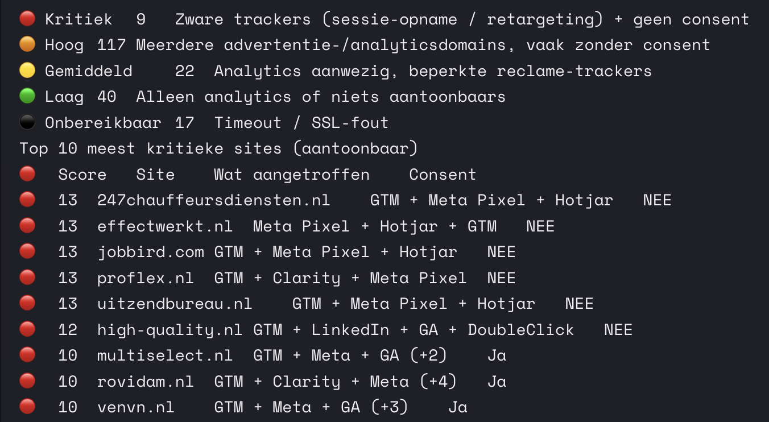Click the red circle before high-quality.nl row
Image resolution: width=769 pixels, height=422 pixels.
tap(27, 330)
